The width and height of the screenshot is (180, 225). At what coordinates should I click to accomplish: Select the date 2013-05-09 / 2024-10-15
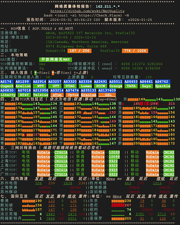pyautogui.click(x=71, y=37)
